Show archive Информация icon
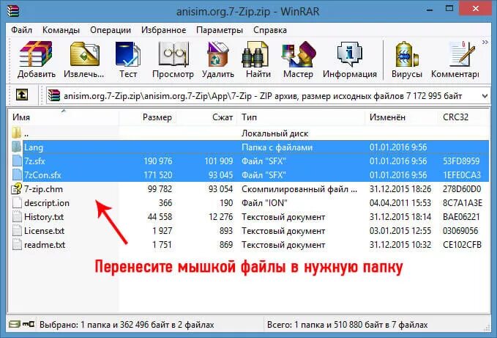 349,54
